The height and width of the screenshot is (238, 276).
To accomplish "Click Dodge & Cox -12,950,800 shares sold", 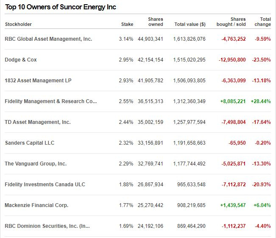I will [x=232, y=60].
